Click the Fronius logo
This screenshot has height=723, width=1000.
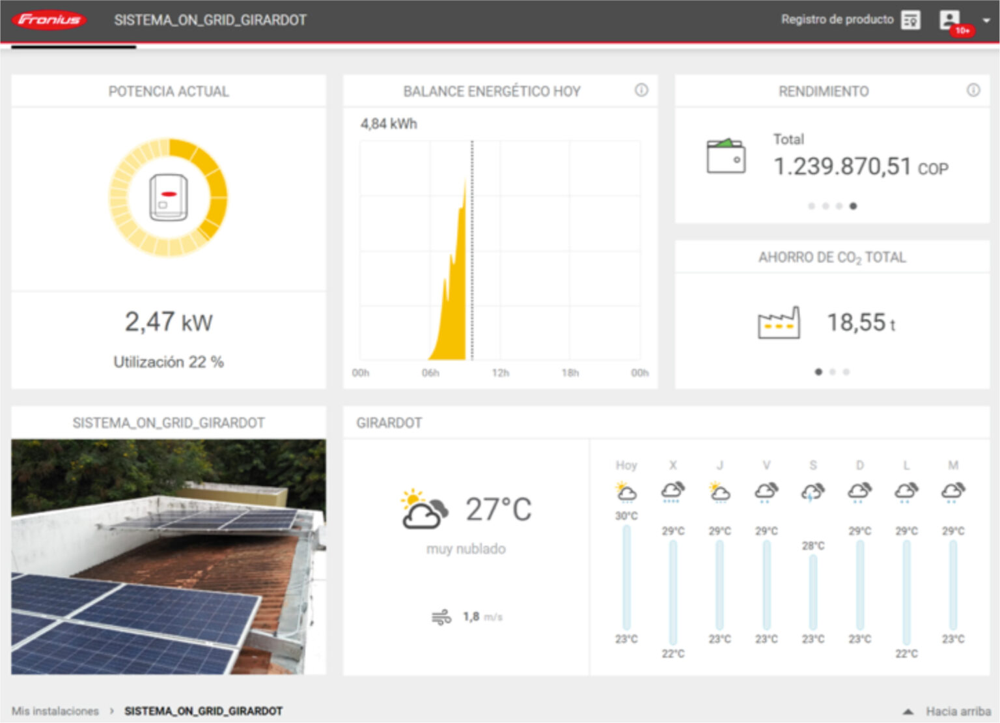tap(49, 20)
